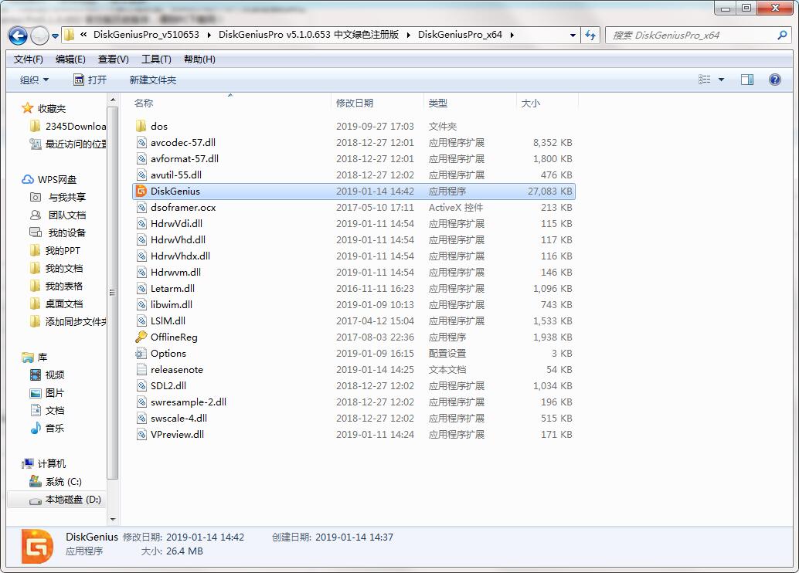Image resolution: width=799 pixels, height=573 pixels.
Task: Open the recent pages dropdown arrow
Action: coord(55,36)
